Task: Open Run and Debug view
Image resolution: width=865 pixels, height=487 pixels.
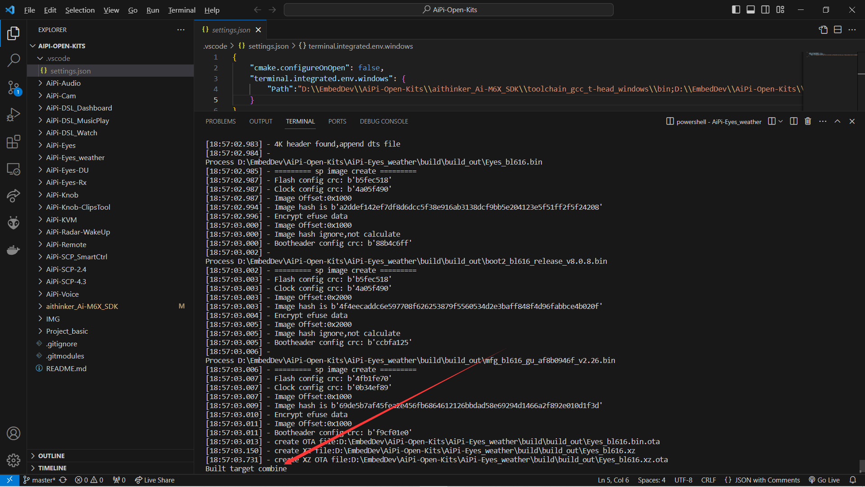Action: (14, 115)
